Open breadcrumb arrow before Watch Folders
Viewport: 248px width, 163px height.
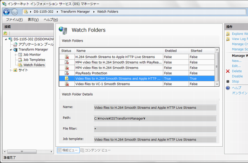tap(94, 12)
